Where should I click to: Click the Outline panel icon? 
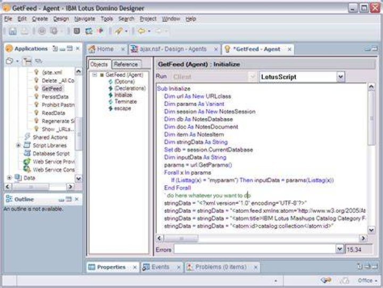coord(9,199)
